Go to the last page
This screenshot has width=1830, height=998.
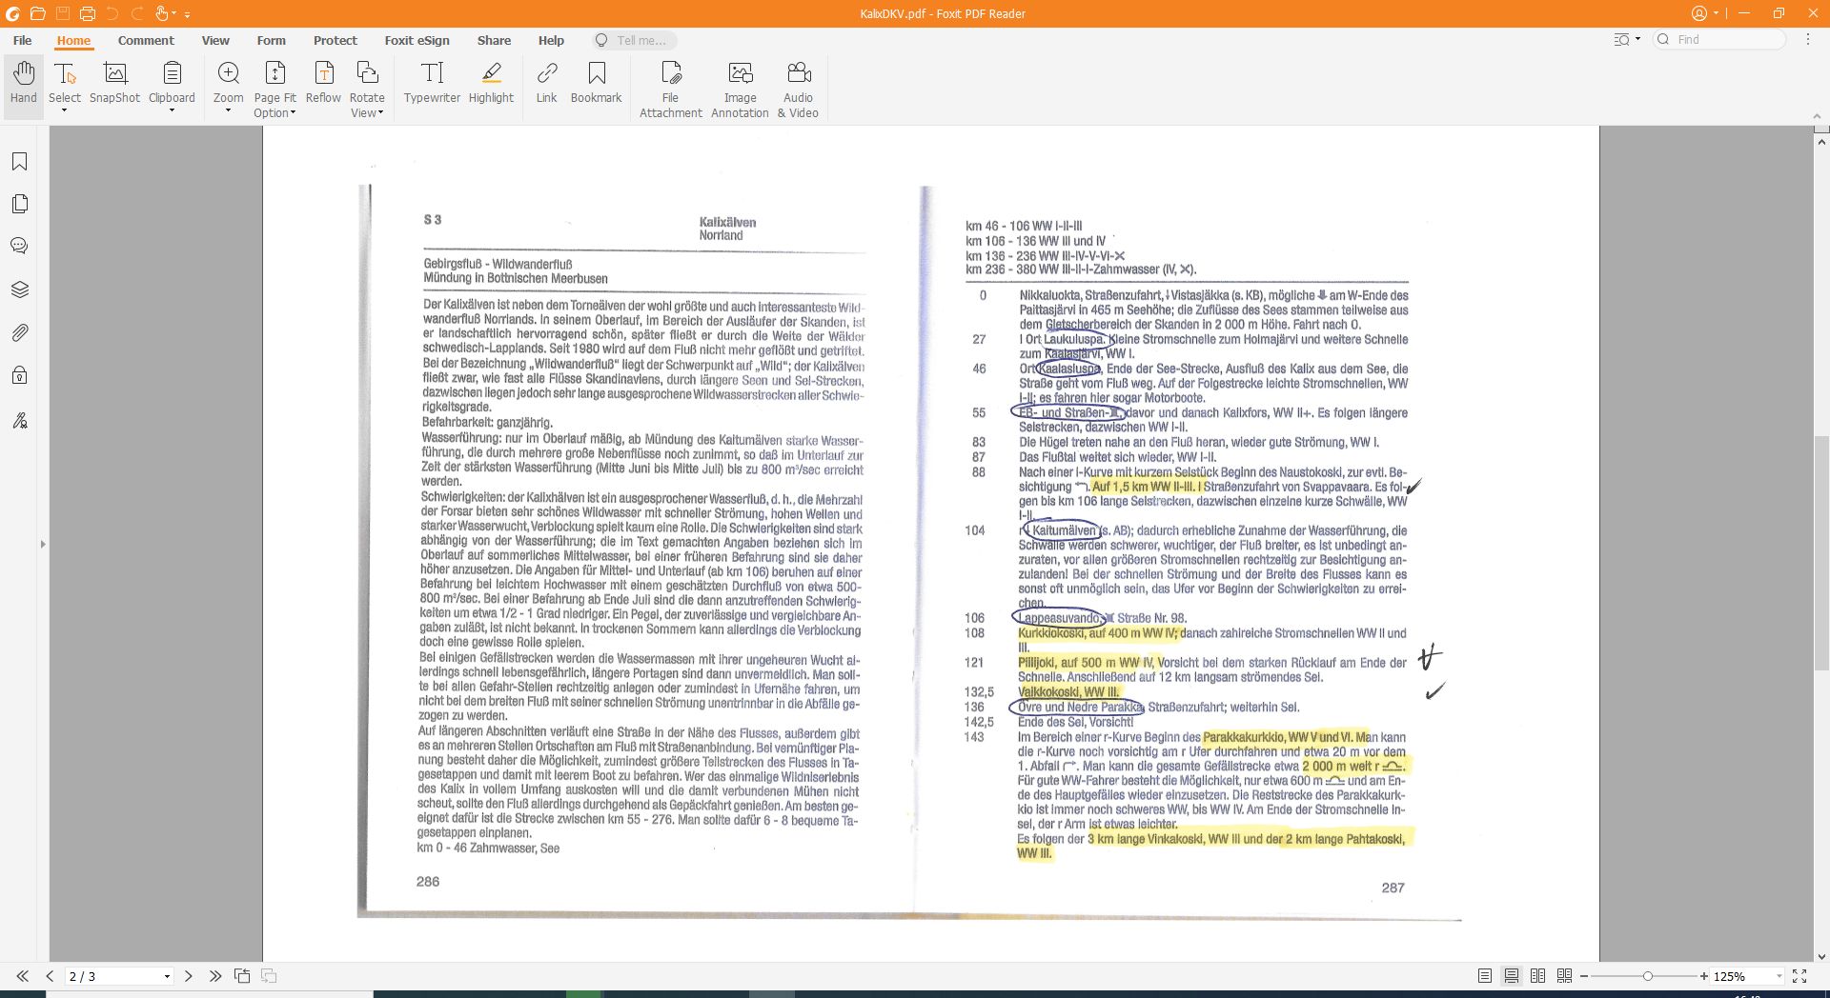coord(215,976)
